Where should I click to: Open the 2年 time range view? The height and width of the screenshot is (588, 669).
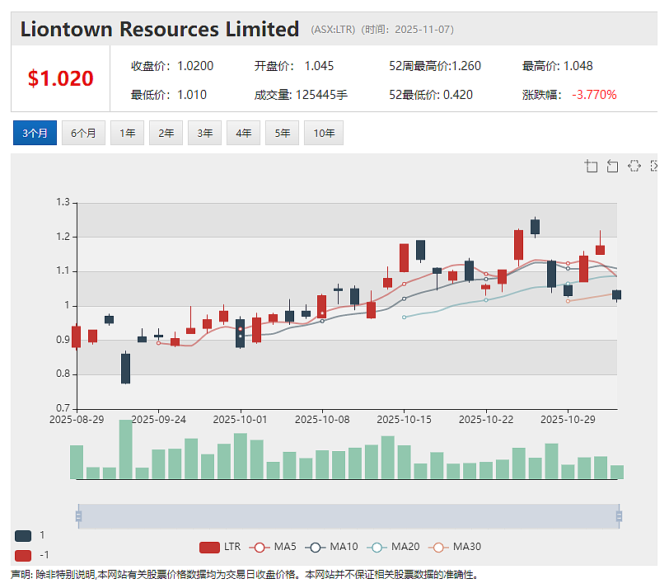(x=166, y=133)
